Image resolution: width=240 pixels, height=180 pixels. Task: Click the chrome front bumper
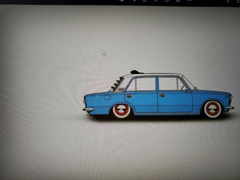click(230, 108)
